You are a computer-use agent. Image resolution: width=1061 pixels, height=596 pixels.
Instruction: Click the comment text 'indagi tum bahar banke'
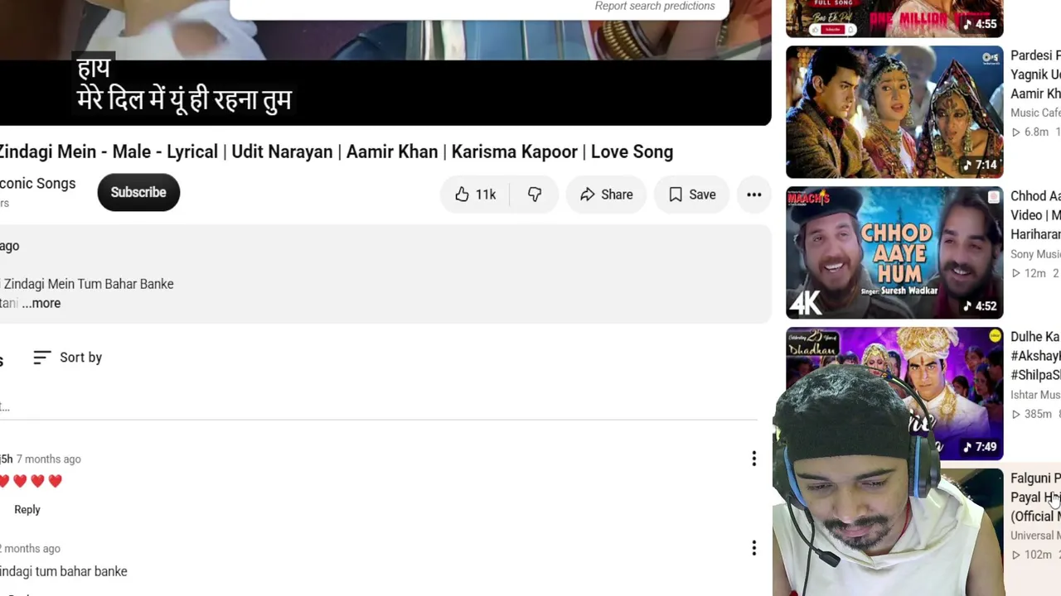pos(64,571)
